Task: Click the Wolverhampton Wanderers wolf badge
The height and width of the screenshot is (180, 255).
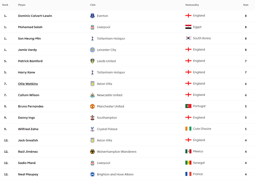Action: (92, 152)
